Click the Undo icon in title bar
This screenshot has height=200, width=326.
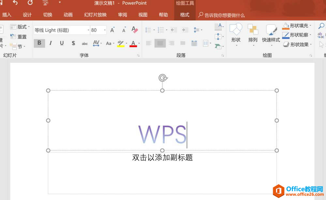point(15,3)
